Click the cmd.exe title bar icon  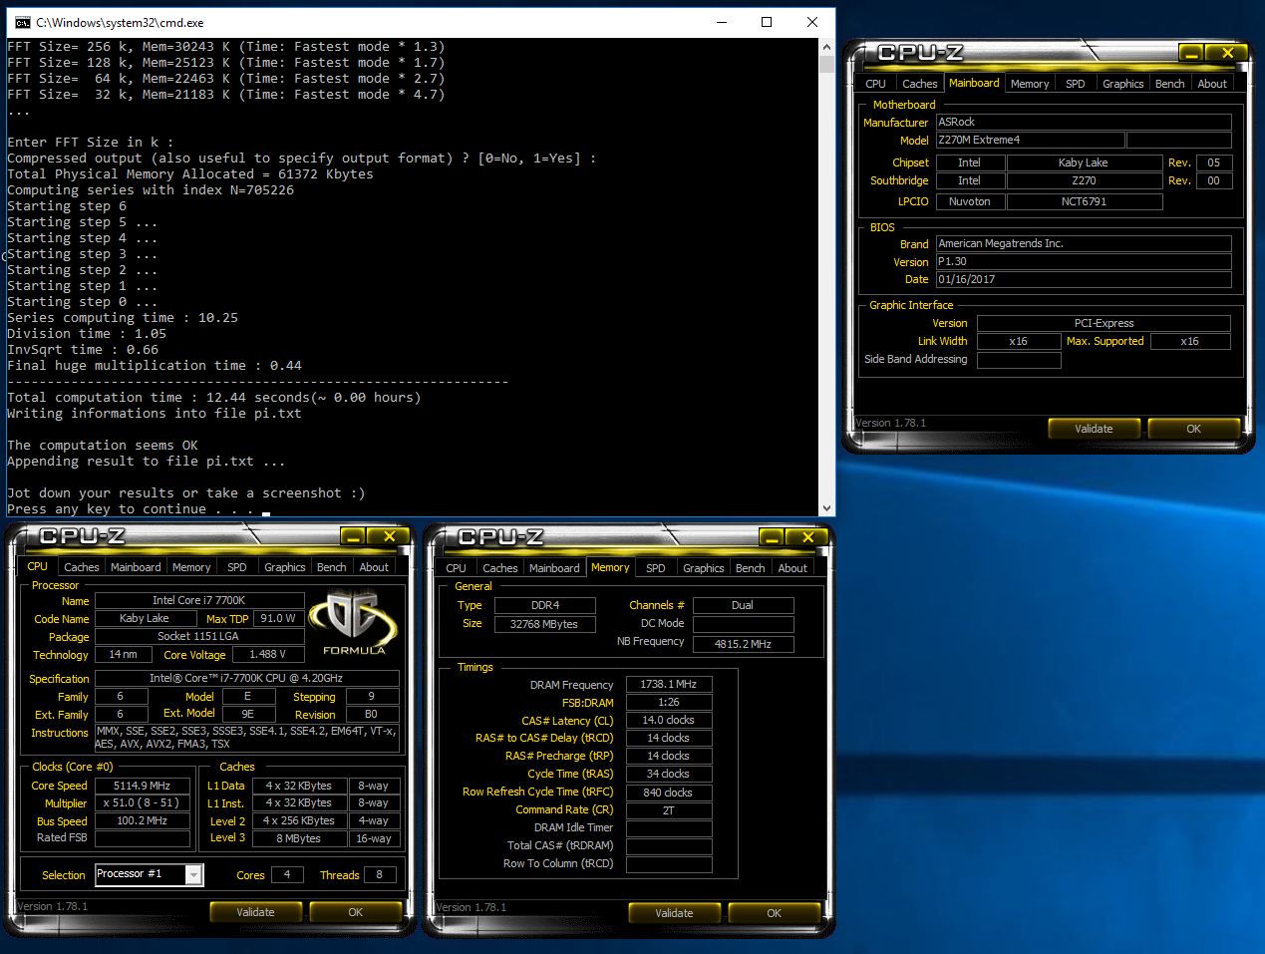tap(23, 22)
